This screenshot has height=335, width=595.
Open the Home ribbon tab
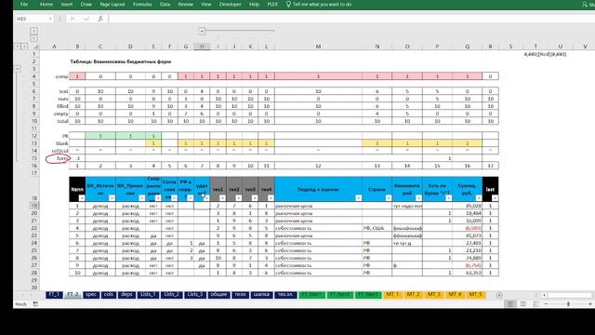click(46, 4)
